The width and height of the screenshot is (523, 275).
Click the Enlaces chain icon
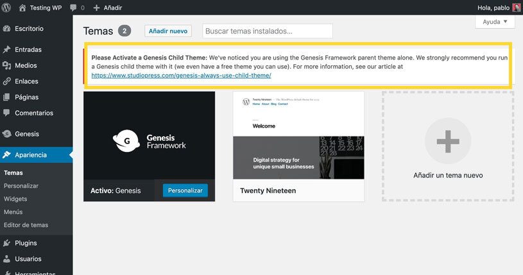[x=6, y=81]
